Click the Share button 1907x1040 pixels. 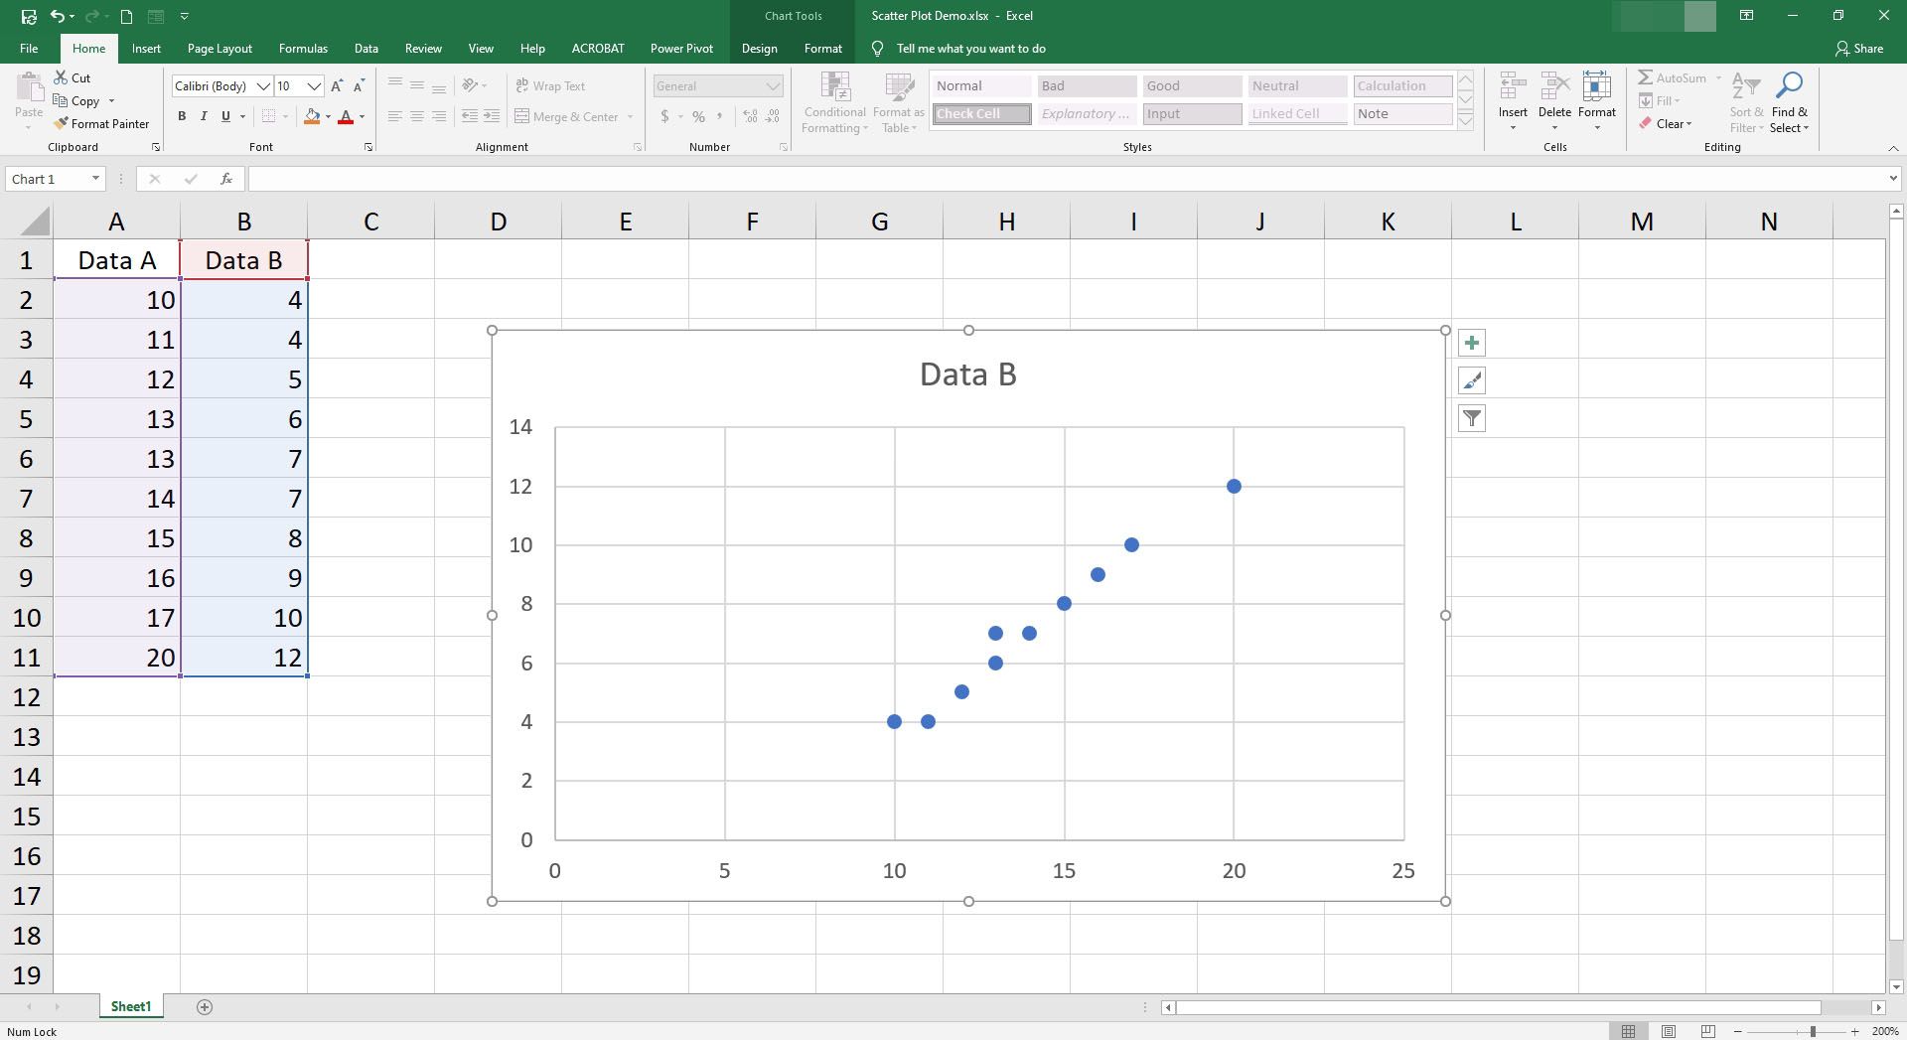click(x=1861, y=48)
